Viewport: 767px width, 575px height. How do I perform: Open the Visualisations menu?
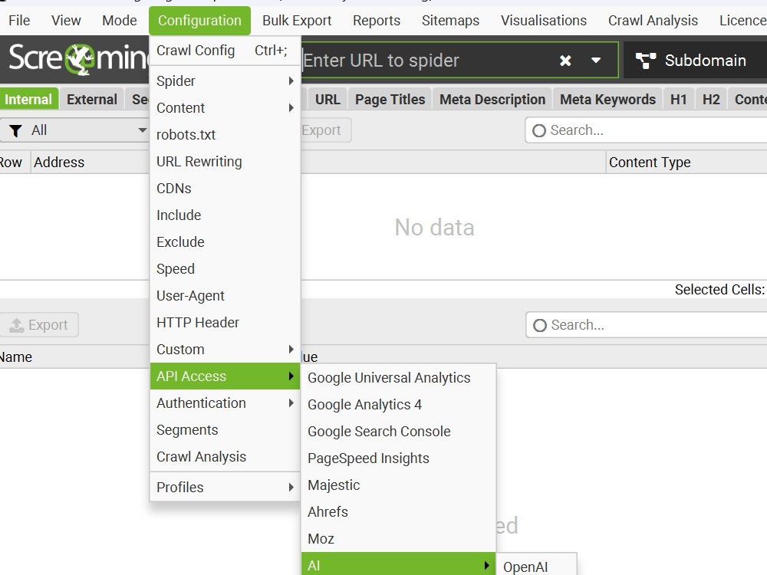544,21
